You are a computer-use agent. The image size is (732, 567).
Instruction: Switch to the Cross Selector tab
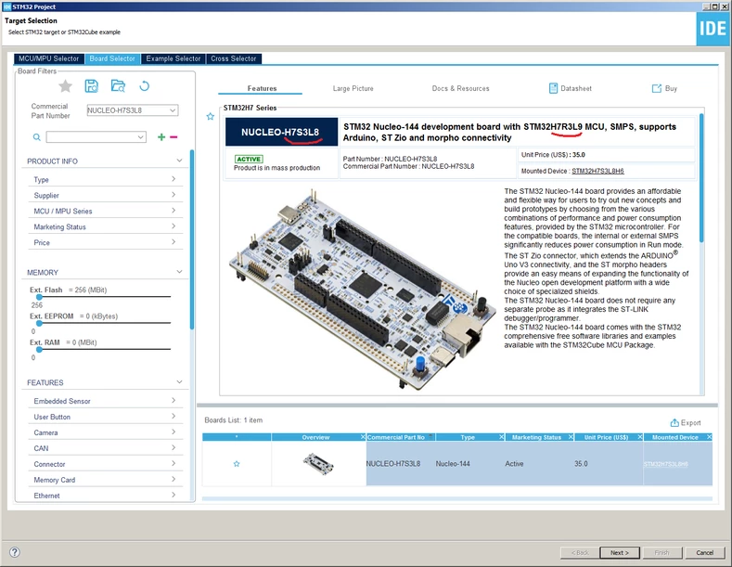(x=234, y=58)
